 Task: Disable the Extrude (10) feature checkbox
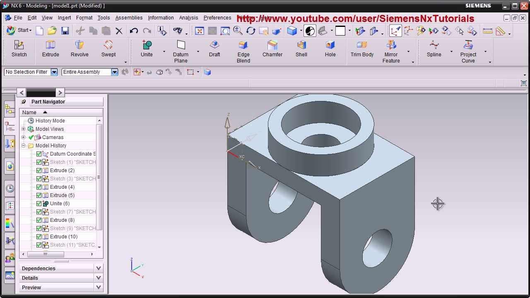pyautogui.click(x=39, y=236)
